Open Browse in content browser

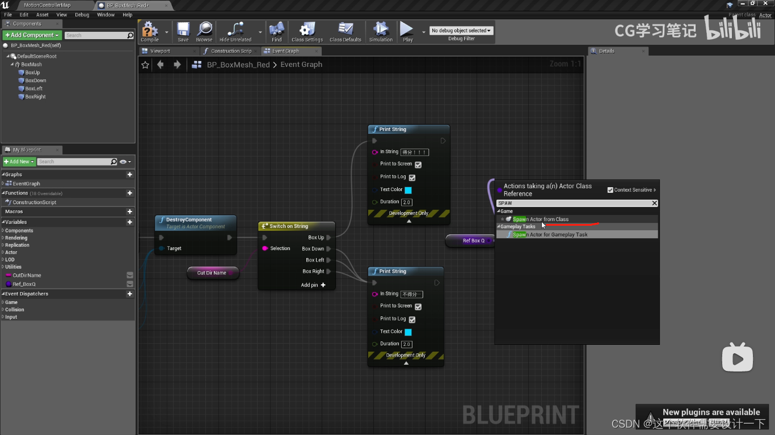pos(204,32)
